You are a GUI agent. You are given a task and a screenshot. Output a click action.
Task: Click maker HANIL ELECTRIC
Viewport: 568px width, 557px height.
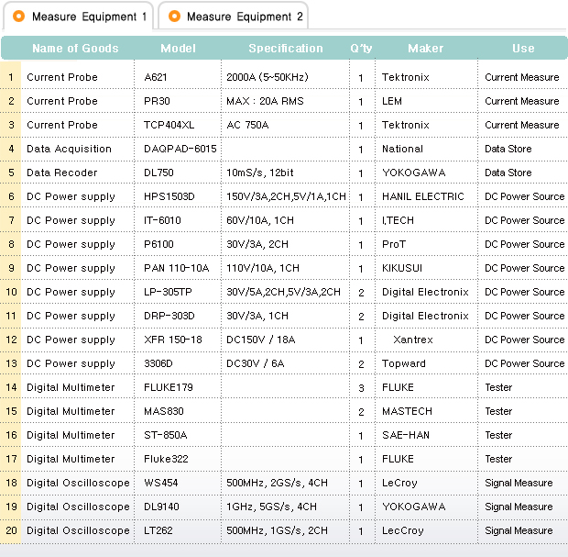tap(422, 196)
